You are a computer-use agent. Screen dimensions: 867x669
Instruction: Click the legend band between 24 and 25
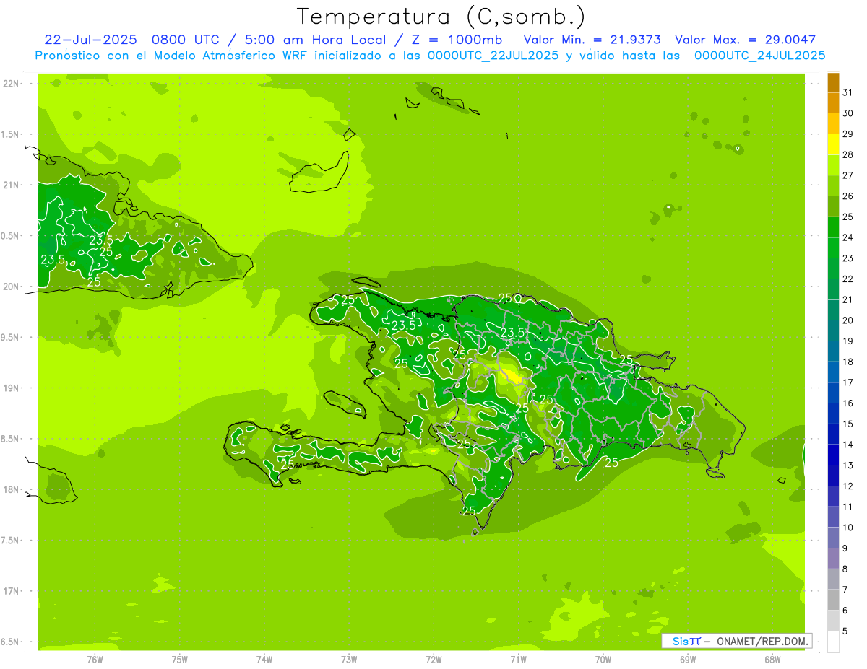833,227
